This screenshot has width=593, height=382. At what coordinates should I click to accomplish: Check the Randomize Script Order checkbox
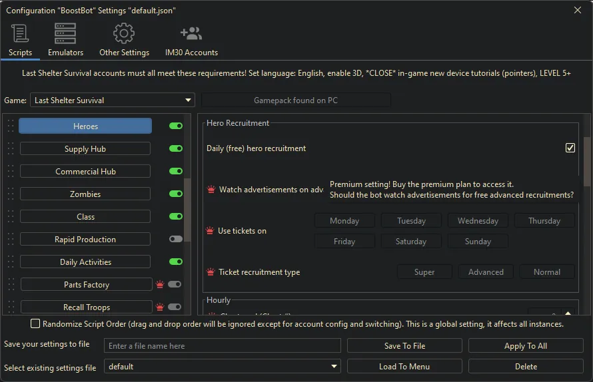tap(35, 323)
